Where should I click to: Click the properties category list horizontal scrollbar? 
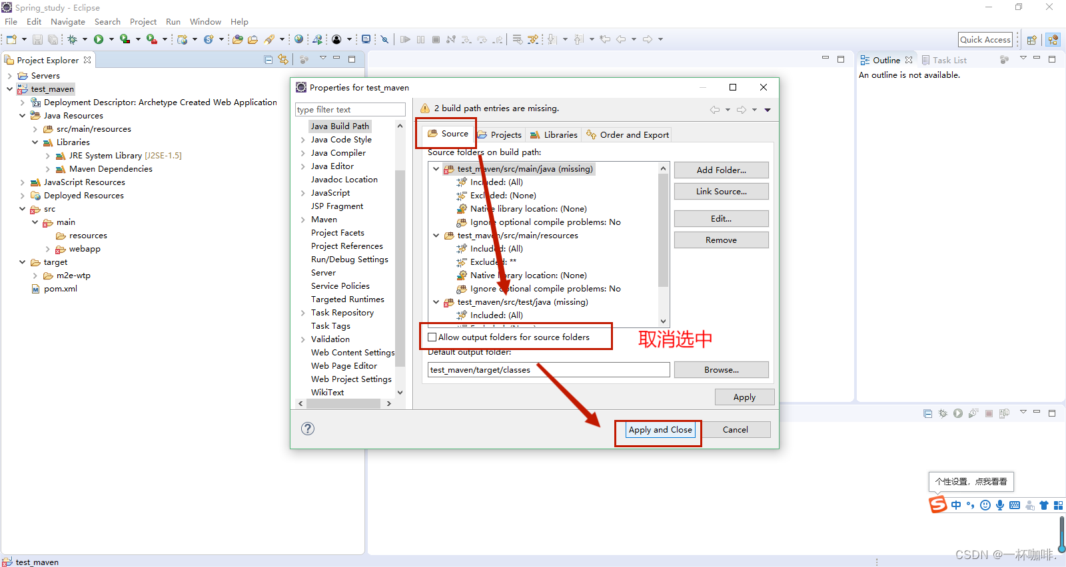342,403
